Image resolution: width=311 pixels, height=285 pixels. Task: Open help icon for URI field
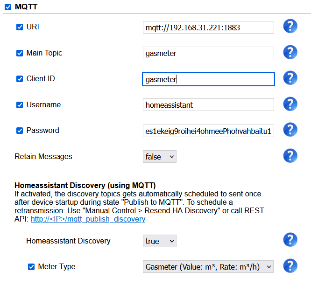290,26
